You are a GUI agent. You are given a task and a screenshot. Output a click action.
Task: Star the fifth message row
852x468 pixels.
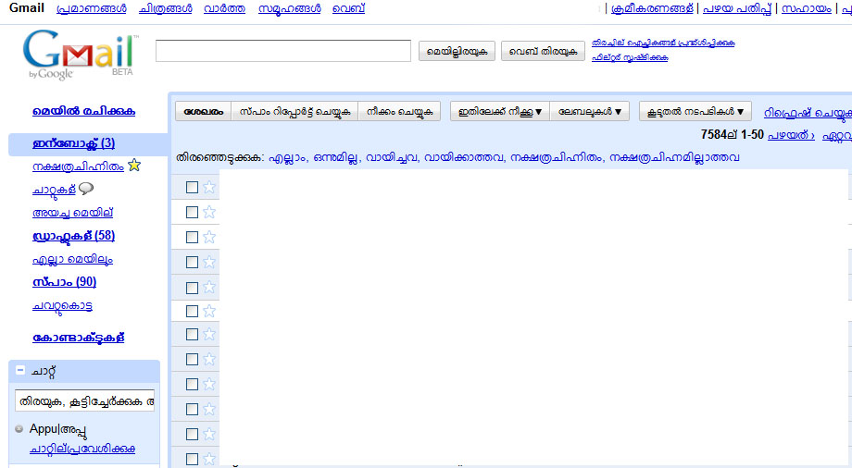click(x=209, y=288)
